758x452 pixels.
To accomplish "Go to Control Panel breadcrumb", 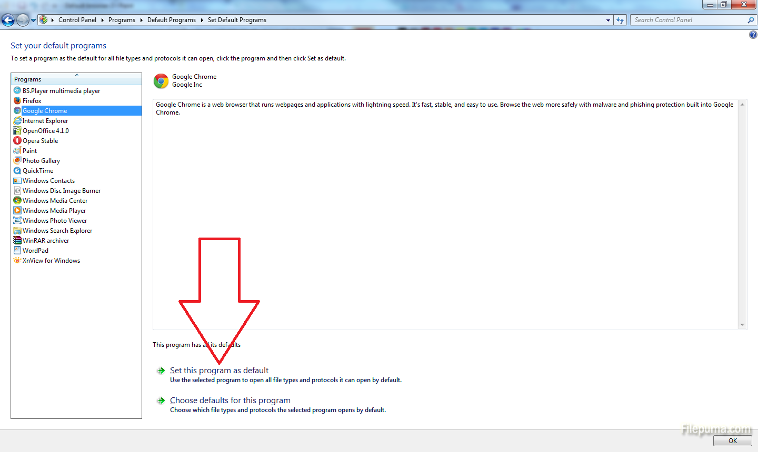I will (77, 20).
